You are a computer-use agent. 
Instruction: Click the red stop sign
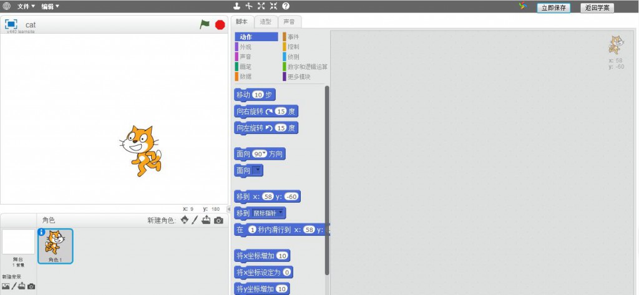click(x=220, y=25)
